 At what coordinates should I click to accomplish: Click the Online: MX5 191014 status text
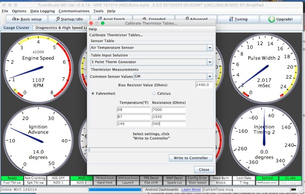[x=19, y=189]
